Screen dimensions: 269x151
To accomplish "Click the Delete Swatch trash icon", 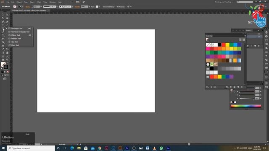I will point(242,87).
